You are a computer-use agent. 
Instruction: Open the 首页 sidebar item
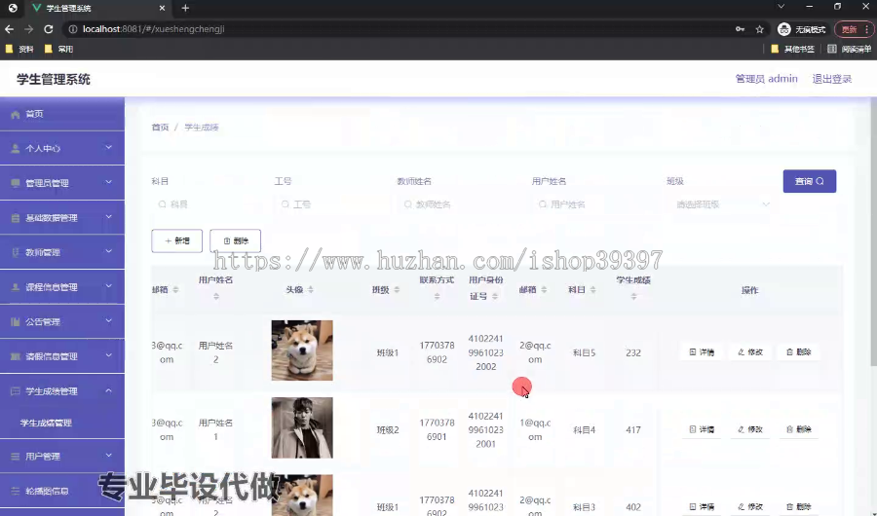pos(62,114)
